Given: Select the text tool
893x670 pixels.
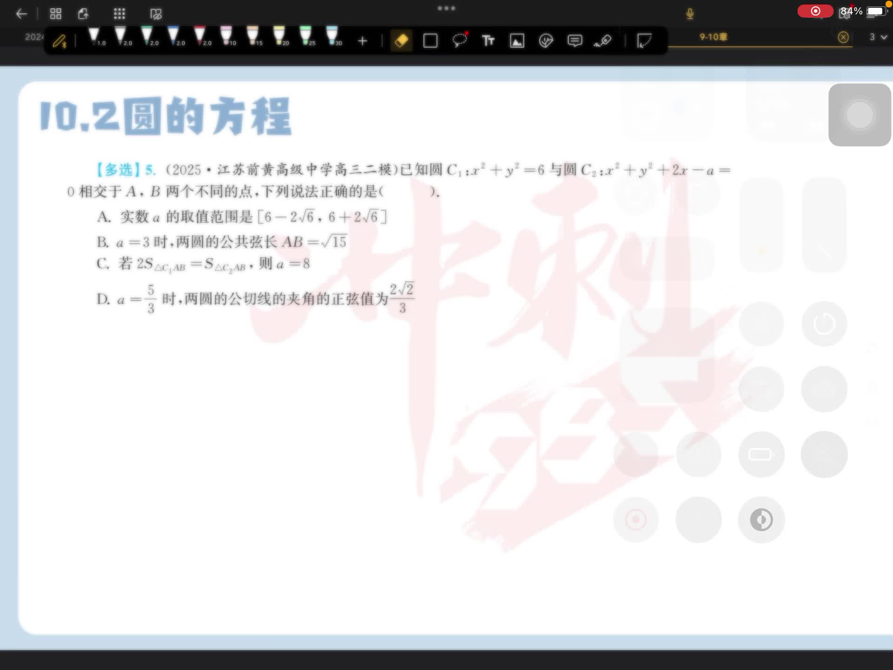Looking at the screenshot, I should pos(488,41).
